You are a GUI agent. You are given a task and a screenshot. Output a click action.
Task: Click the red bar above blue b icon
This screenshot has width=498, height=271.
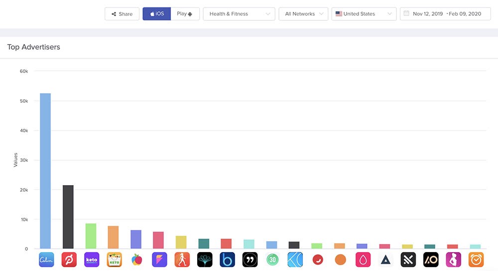tap(226, 244)
